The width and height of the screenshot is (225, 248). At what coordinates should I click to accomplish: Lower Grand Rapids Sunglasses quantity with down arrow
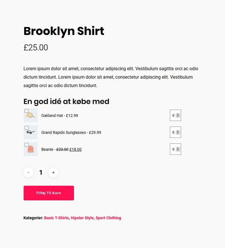[x=178, y=133]
